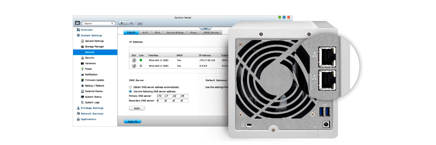This screenshot has height=145, width=436.
Task: Click Primary DNS first octet field
Action: [x=160, y=96]
